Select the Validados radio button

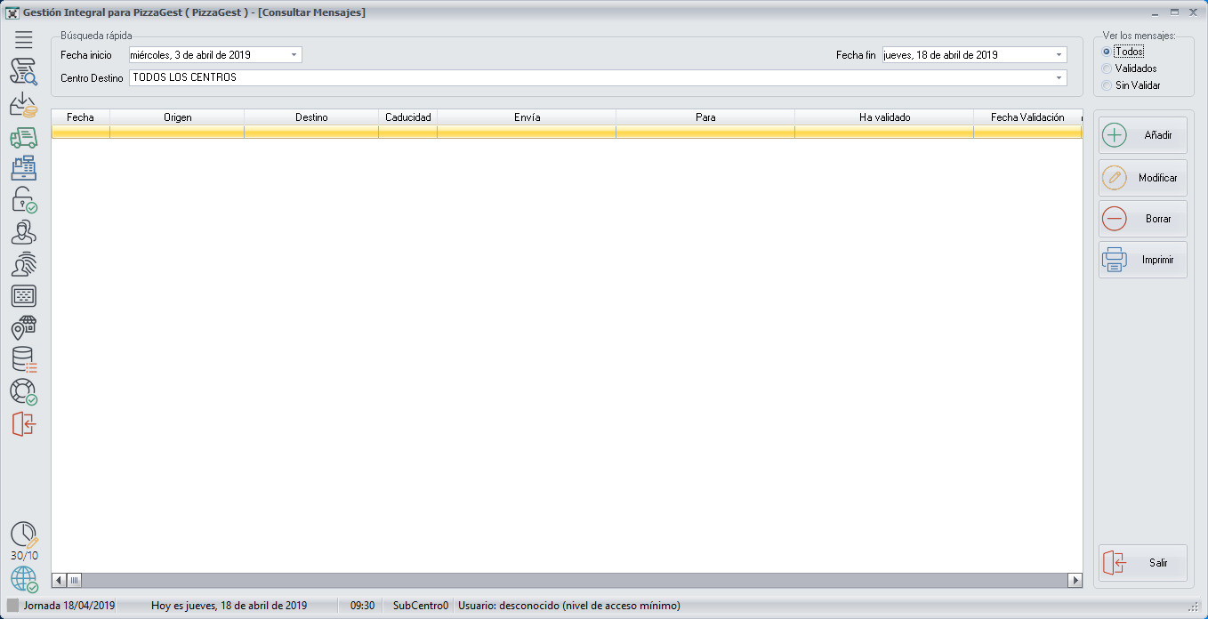1107,68
